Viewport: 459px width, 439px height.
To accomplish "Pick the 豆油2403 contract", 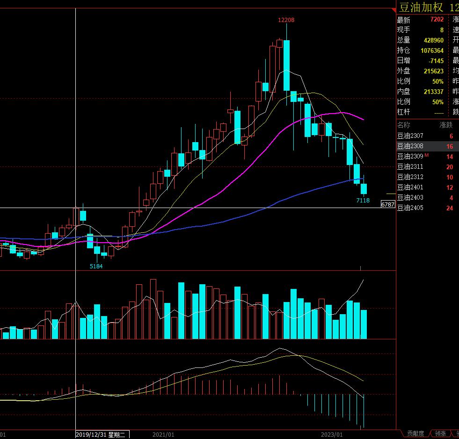I will tap(410, 198).
